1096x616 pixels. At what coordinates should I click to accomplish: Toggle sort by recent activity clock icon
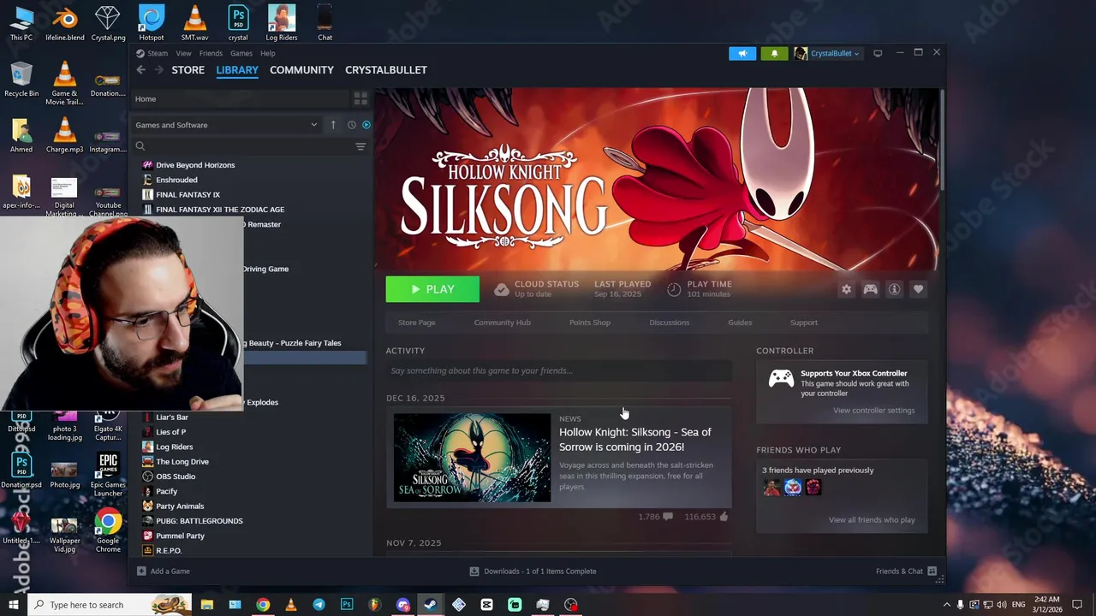[x=351, y=125]
